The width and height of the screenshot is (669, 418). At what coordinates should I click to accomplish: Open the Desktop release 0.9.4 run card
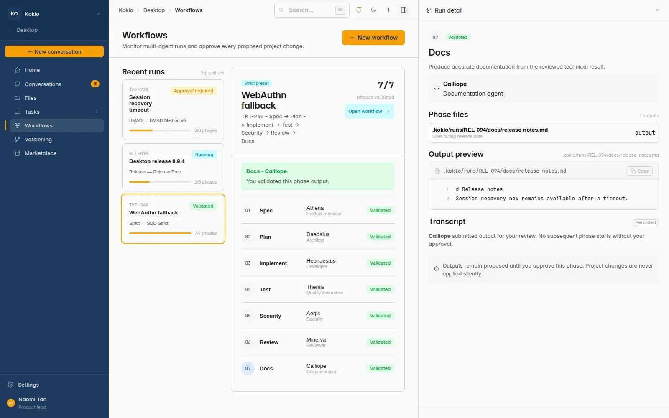[x=173, y=168]
